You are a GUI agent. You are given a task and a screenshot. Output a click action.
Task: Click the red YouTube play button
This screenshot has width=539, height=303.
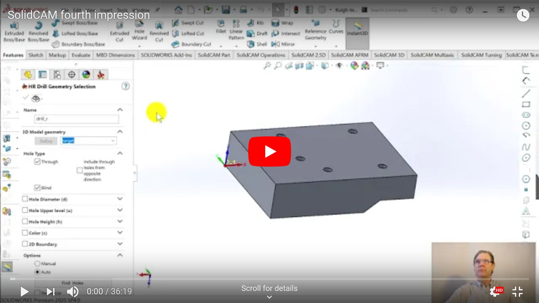269,151
